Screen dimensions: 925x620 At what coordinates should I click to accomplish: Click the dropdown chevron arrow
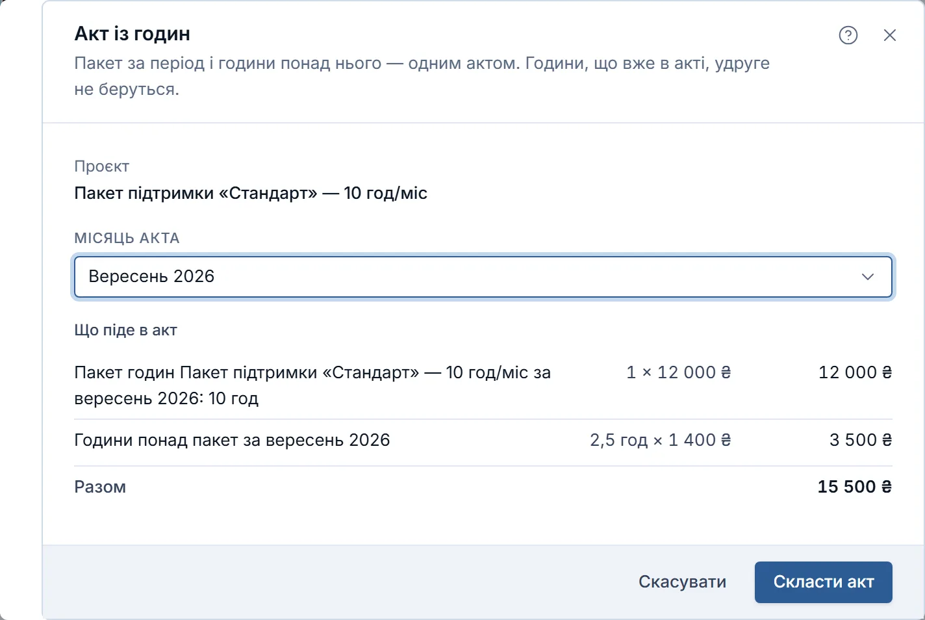coord(867,277)
